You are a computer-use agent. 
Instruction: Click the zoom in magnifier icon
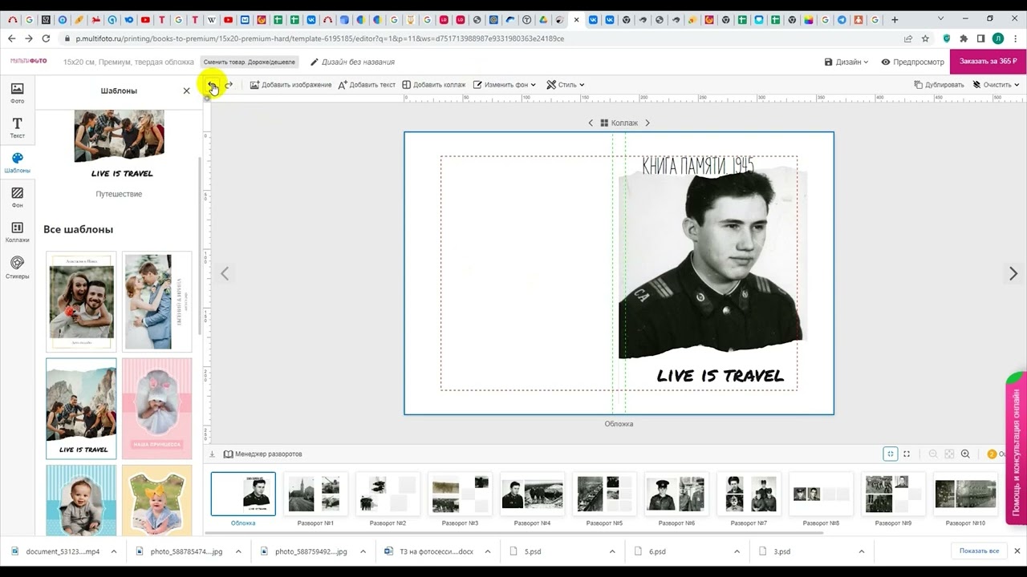tap(965, 454)
